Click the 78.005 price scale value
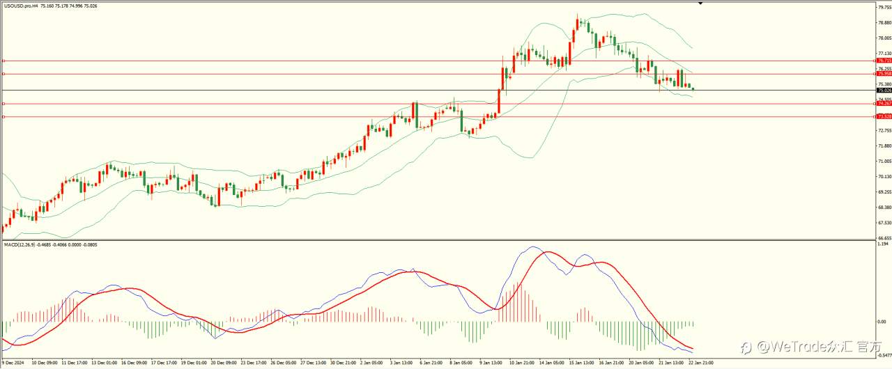The width and height of the screenshot is (892, 369). coord(884,38)
